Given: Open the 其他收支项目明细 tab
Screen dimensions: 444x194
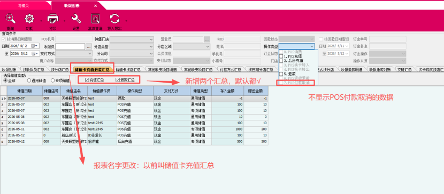Looking at the screenshot, I should pyautogui.click(x=163, y=69).
